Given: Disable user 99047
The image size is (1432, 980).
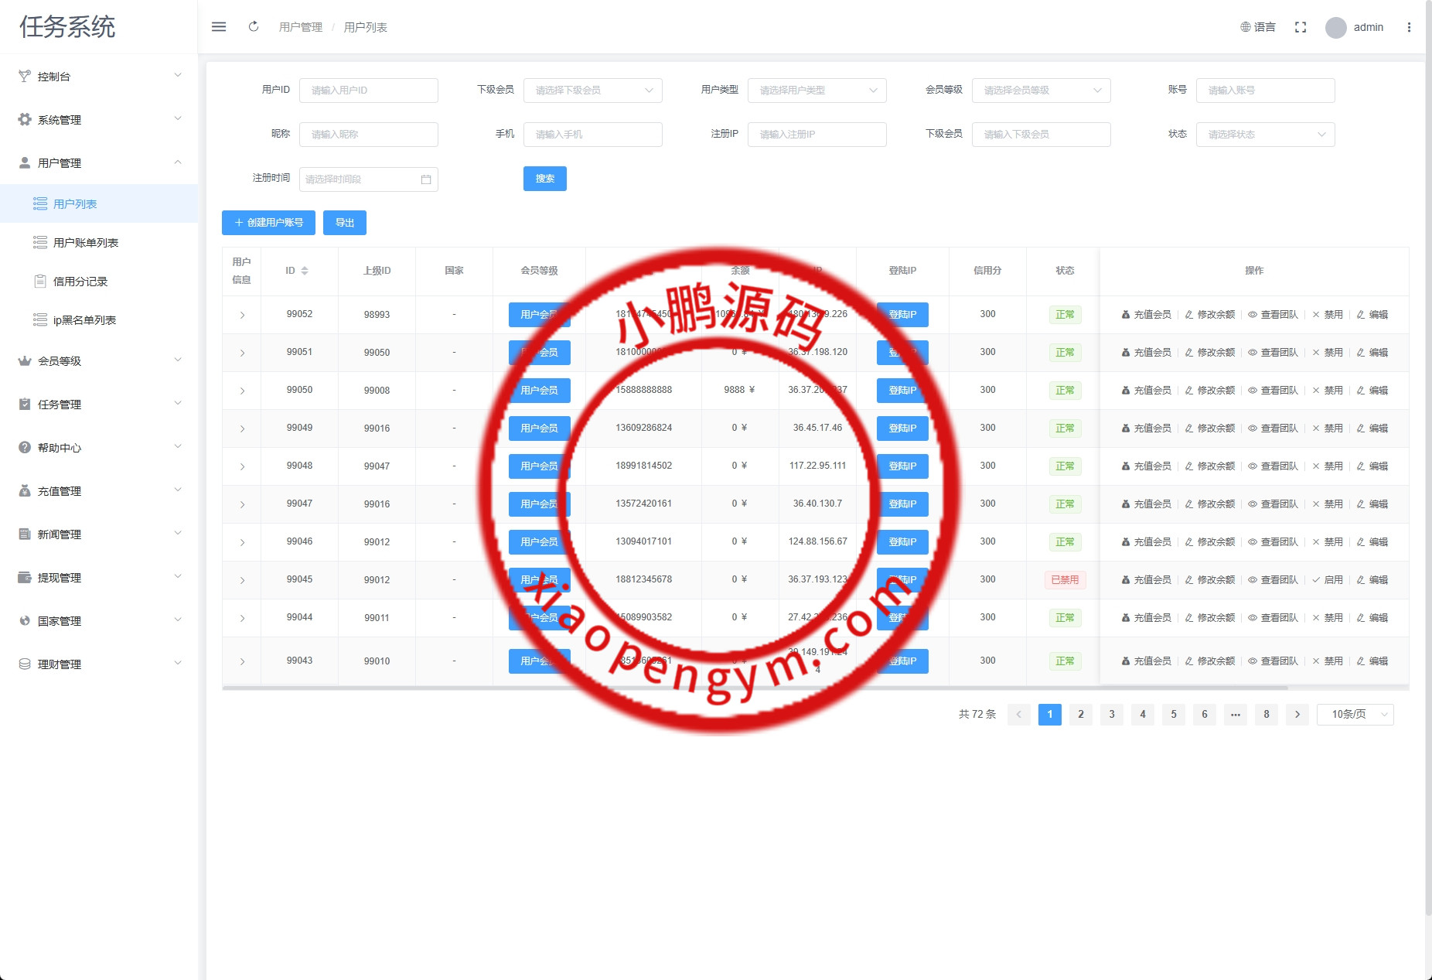Looking at the screenshot, I should coord(1328,504).
